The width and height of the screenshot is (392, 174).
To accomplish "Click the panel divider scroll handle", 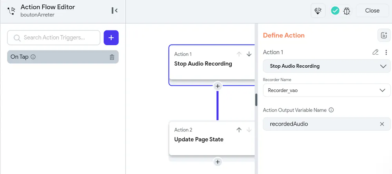I will [x=256, y=100].
